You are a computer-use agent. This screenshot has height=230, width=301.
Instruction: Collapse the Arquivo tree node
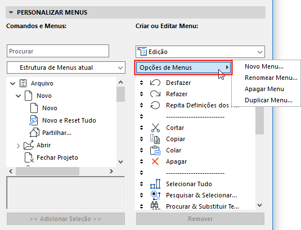[13, 83]
